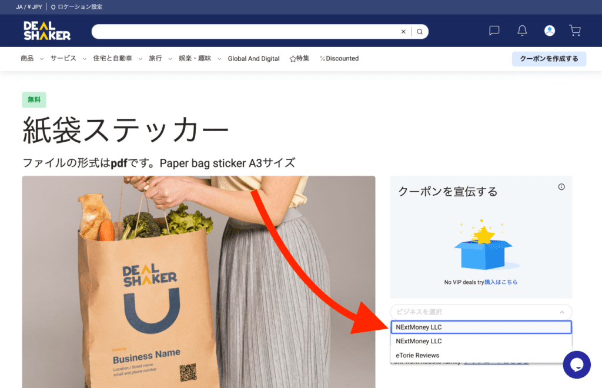Open the JA / ¥ JPY language and currency selector
Screen dimensions: 602x388
(29, 7)
